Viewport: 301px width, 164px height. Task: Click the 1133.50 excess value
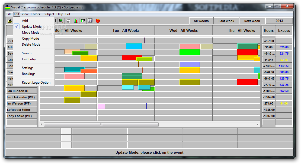click(x=284, y=66)
